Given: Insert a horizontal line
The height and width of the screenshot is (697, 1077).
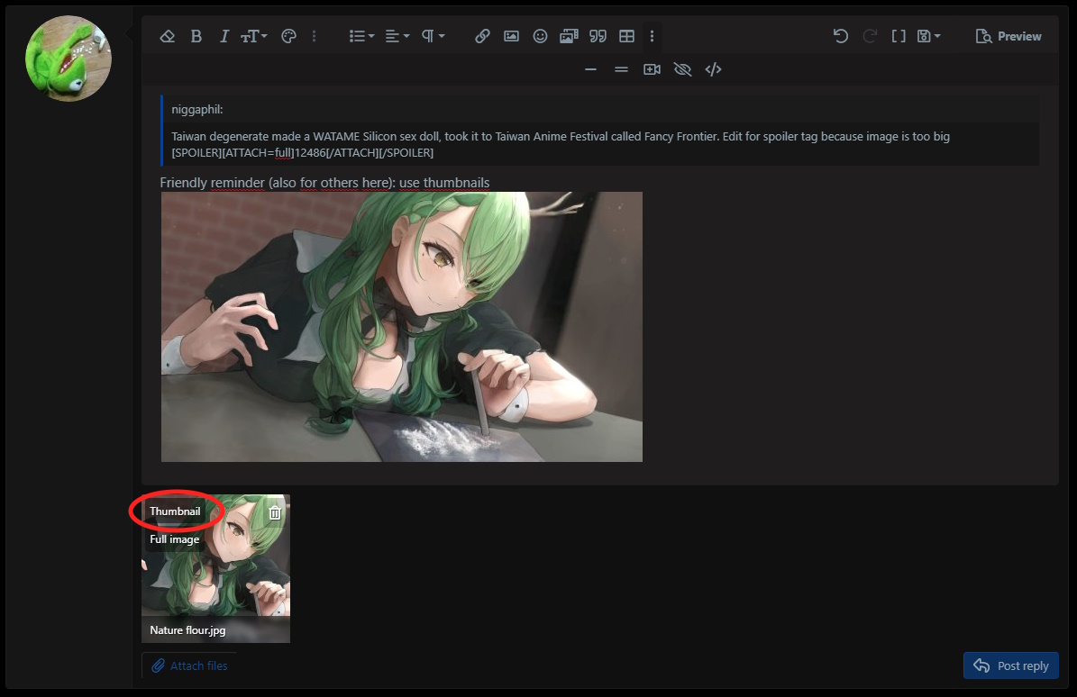Looking at the screenshot, I should 590,69.
